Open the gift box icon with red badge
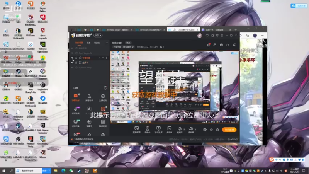Image resolution: width=309 pixels, height=174 pixels. tap(209, 45)
